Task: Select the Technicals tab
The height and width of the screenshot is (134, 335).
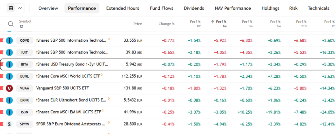Action: [x=318, y=8]
